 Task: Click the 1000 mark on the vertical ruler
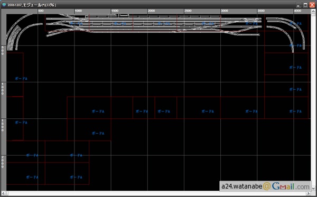(3, 89)
